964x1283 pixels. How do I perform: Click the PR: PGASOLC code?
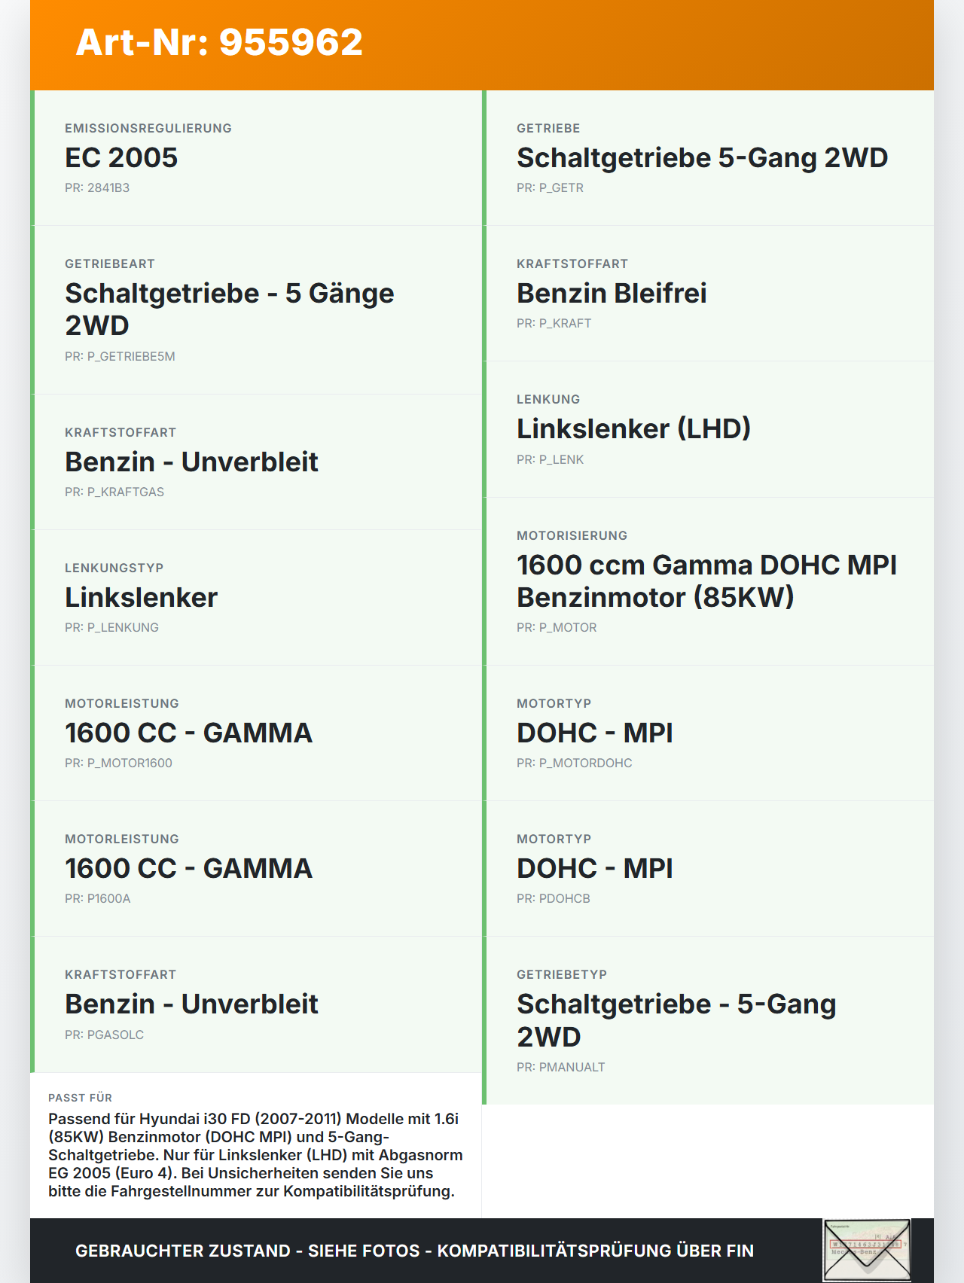(104, 1035)
